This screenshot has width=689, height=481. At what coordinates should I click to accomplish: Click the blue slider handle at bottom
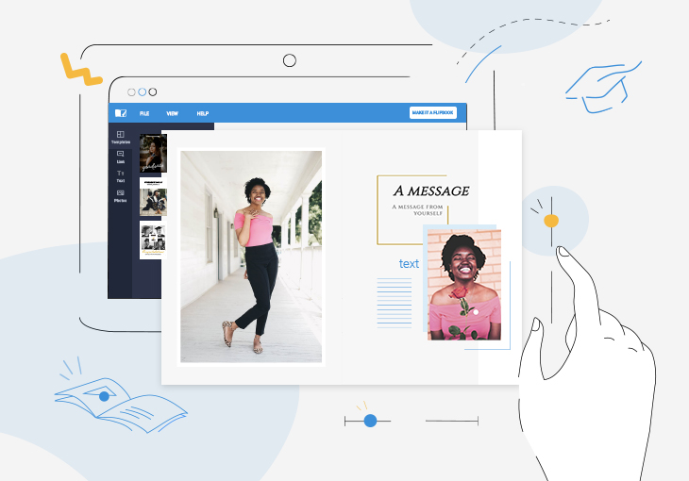[x=370, y=421]
